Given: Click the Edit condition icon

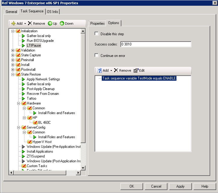Looking at the screenshot, I should coord(136,70).
